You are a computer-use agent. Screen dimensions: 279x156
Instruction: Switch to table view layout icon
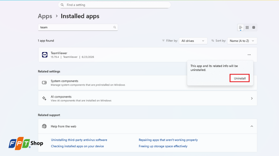click(x=254, y=28)
